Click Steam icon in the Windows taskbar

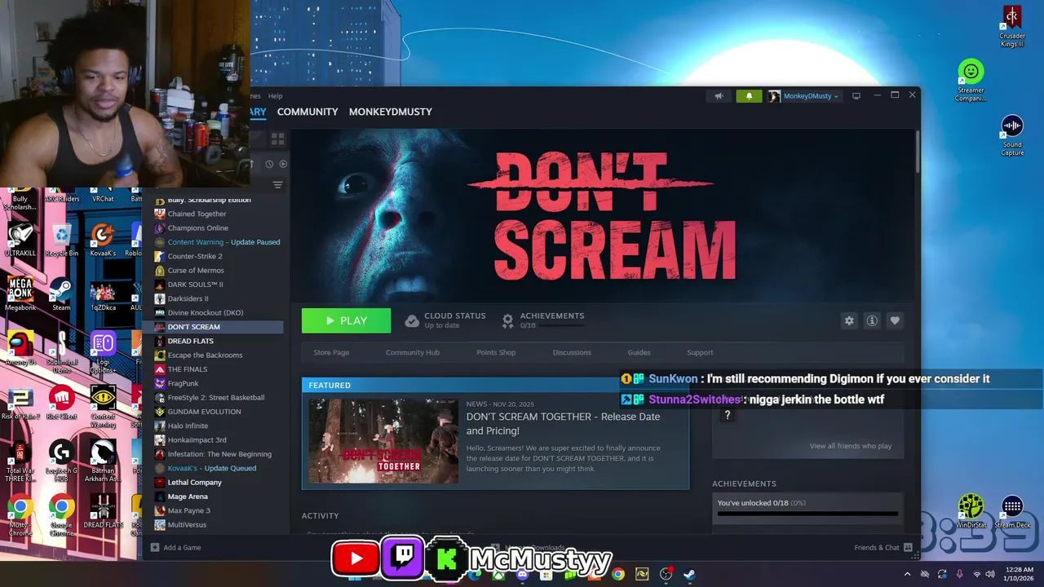(x=689, y=574)
